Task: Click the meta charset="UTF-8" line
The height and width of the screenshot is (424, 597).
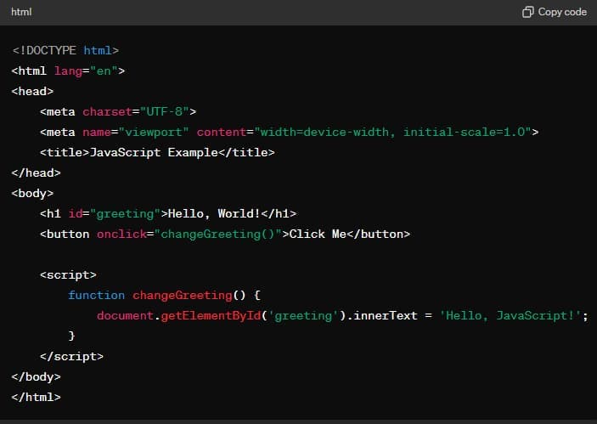Action: 118,111
